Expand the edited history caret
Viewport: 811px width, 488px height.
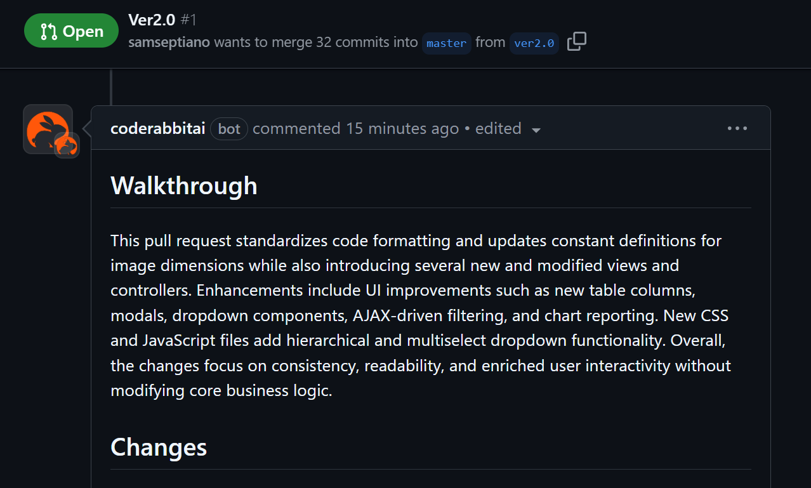[536, 130]
